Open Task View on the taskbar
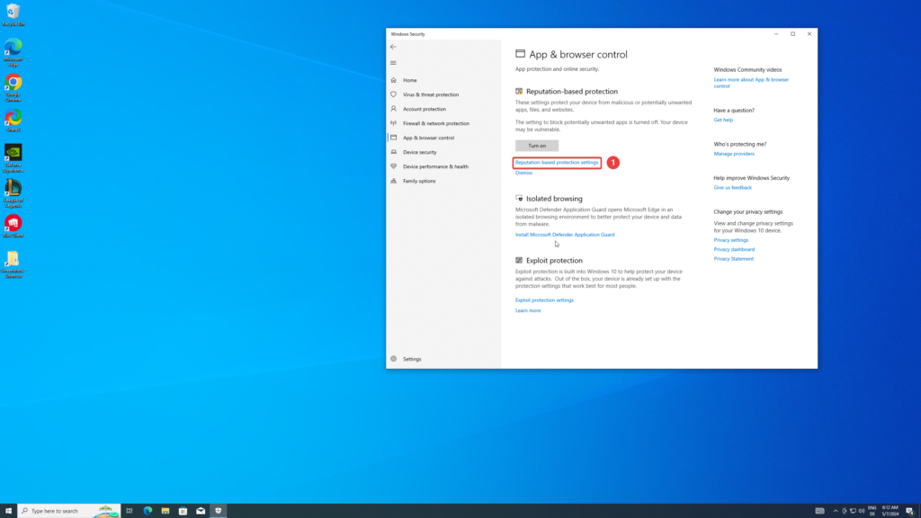 (128, 509)
